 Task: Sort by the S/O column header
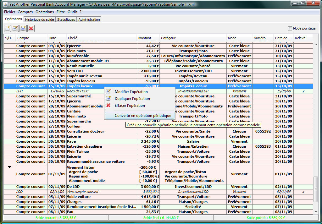(10, 38)
